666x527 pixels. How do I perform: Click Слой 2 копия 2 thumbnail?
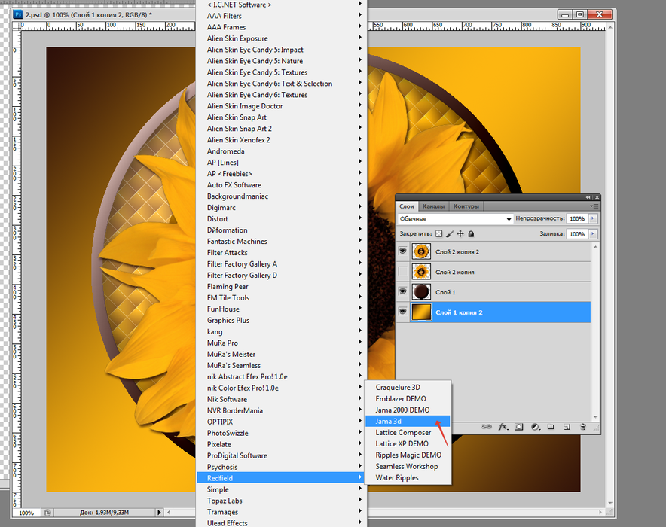[x=421, y=251]
